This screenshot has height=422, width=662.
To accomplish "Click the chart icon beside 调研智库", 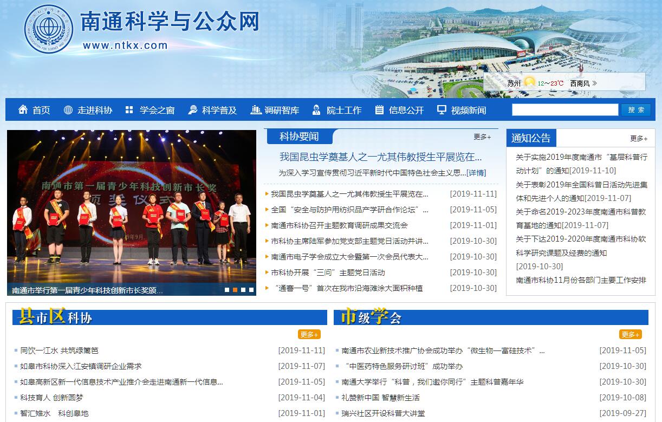I will coord(256,110).
